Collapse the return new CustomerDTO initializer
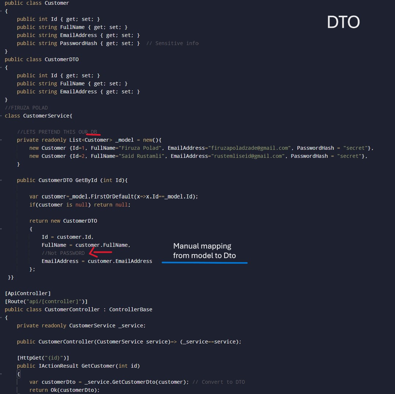395x394 pixels. (x=1, y=229)
